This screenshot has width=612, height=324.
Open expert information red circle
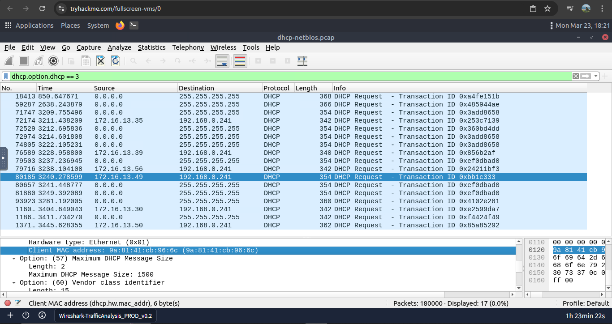point(8,303)
